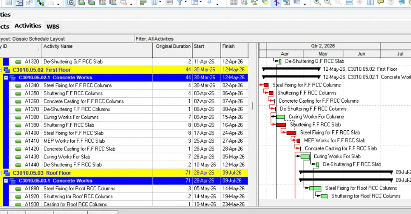Toggle relationship lines in Gantt chart
The height and width of the screenshot is (214, 411).
click(x=41, y=3)
